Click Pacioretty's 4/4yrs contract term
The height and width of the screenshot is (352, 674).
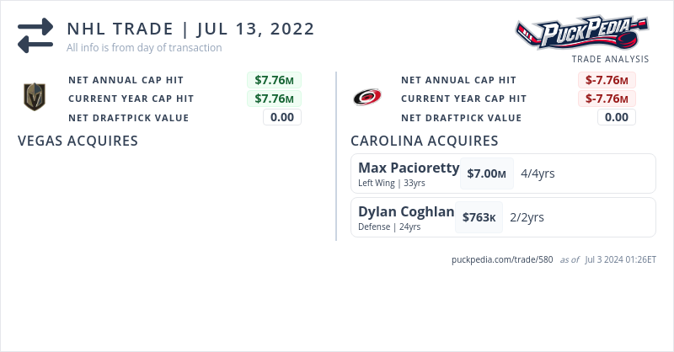(538, 173)
